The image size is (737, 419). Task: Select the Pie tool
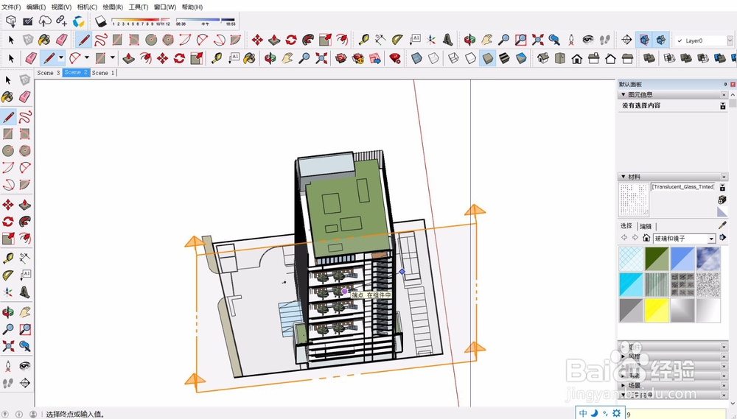pos(236,40)
